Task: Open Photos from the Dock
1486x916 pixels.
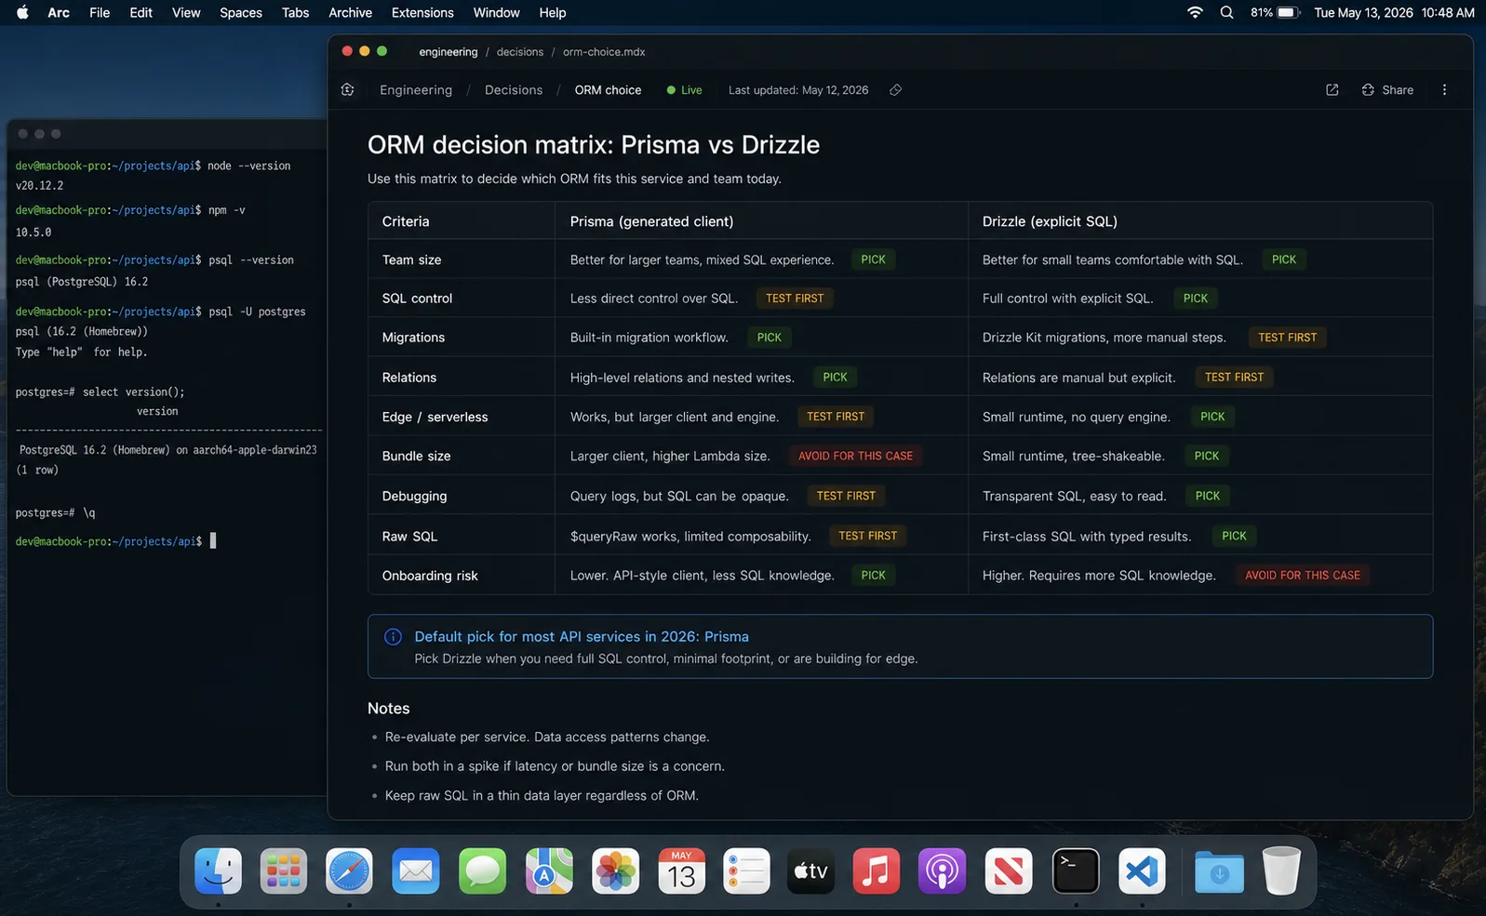Action: [x=615, y=871]
